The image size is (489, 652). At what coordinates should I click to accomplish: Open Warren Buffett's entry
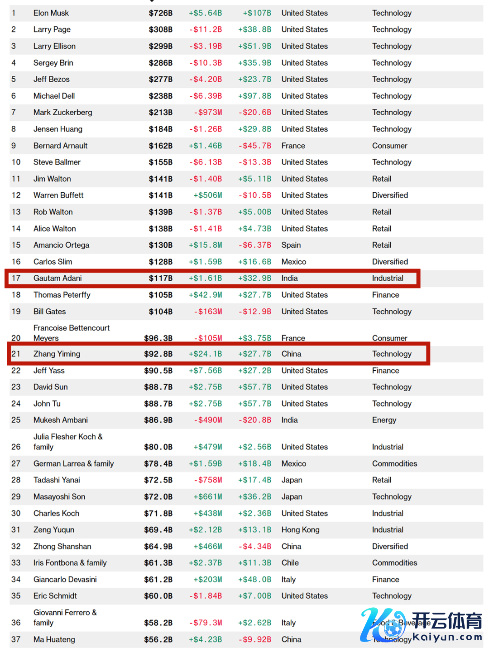(x=58, y=195)
